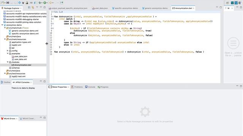243x136 pixels.
Task: Select Anonymization.dwl in modules
Action: 23,65
